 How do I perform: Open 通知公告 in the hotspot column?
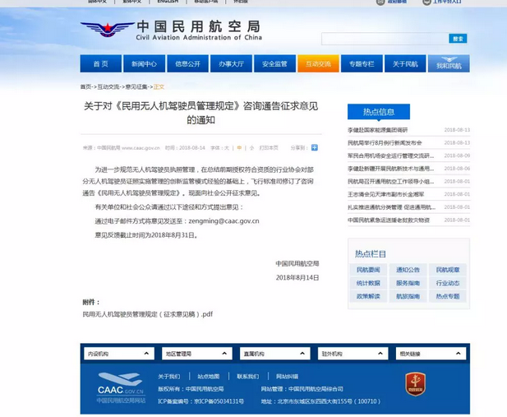click(x=408, y=270)
